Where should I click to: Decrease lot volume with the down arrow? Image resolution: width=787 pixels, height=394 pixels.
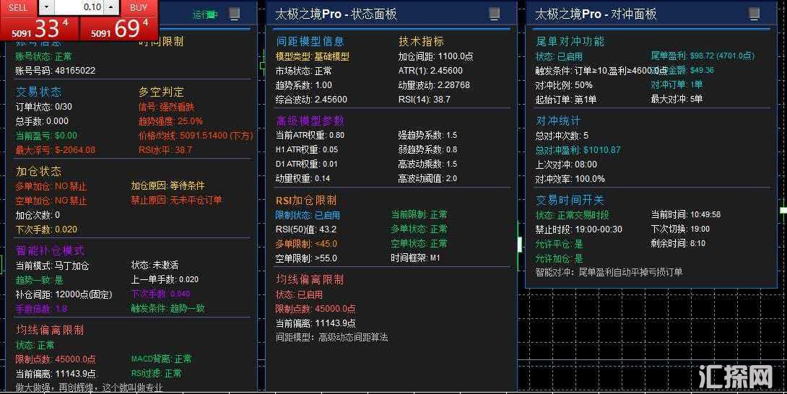click(x=46, y=7)
